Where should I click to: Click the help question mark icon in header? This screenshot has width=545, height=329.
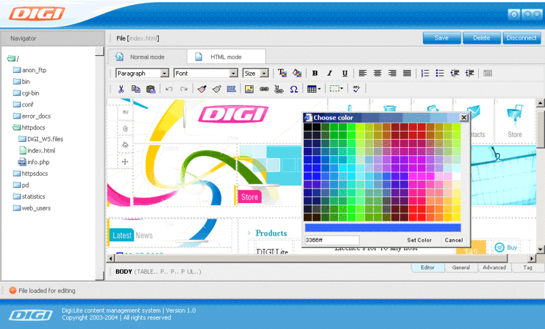pos(527,14)
